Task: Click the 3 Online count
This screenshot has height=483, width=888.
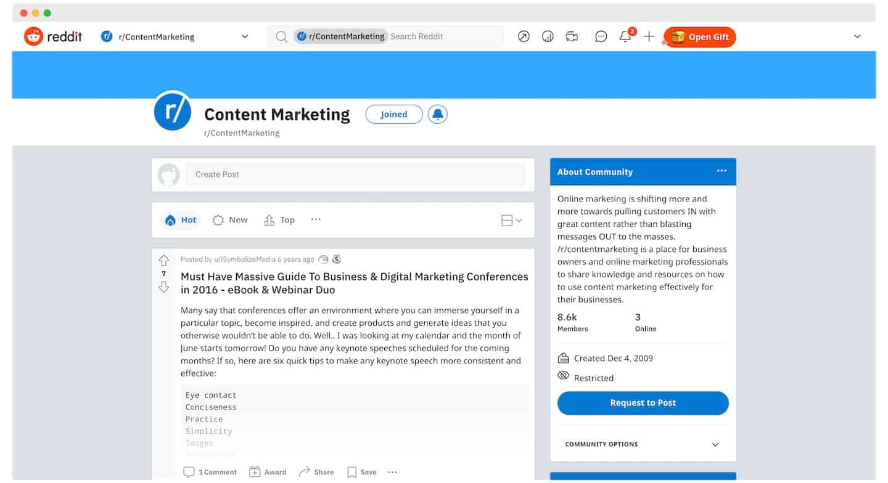Action: (x=646, y=322)
